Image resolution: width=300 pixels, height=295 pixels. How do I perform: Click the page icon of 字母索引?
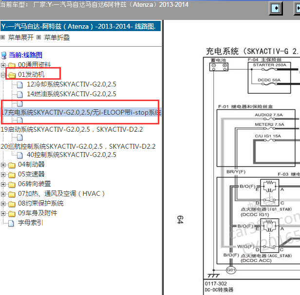click(x=11, y=223)
